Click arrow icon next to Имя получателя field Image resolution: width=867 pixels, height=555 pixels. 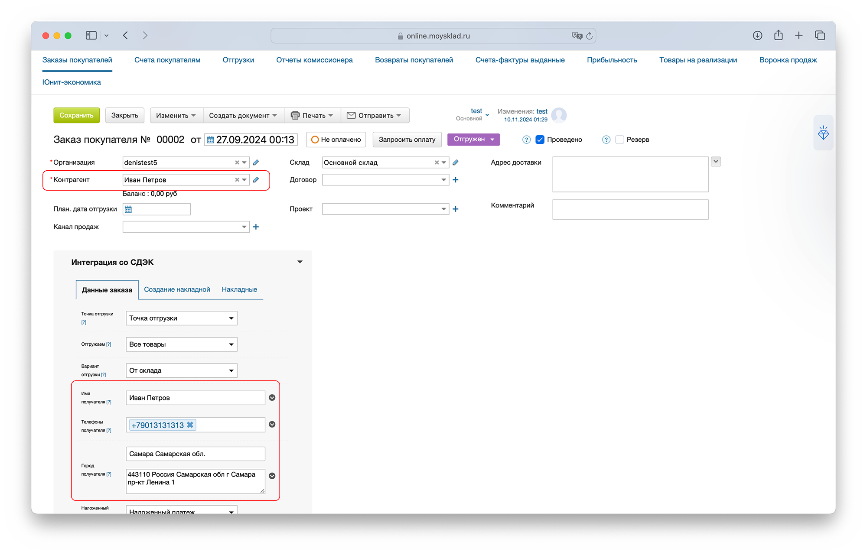[272, 398]
